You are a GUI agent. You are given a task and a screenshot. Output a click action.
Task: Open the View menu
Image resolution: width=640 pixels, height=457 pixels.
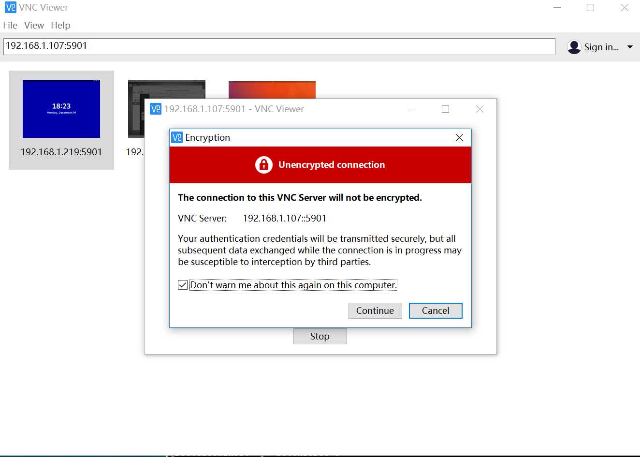pyautogui.click(x=34, y=25)
